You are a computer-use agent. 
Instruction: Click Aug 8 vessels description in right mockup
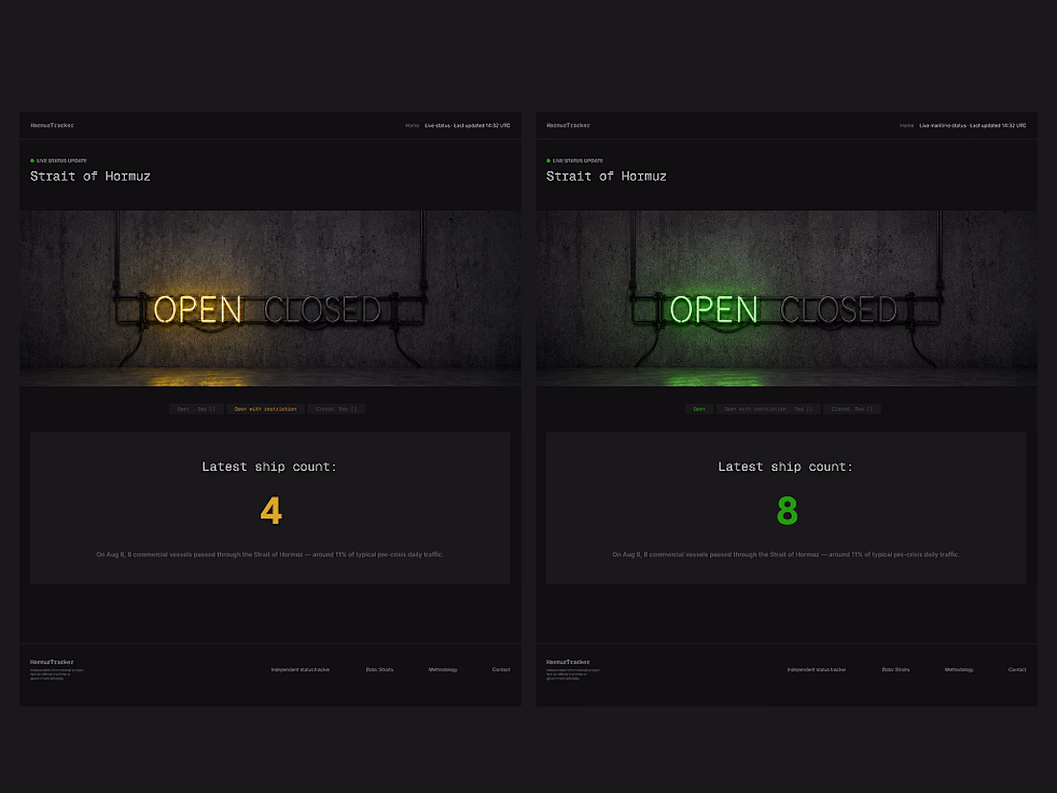coord(786,555)
